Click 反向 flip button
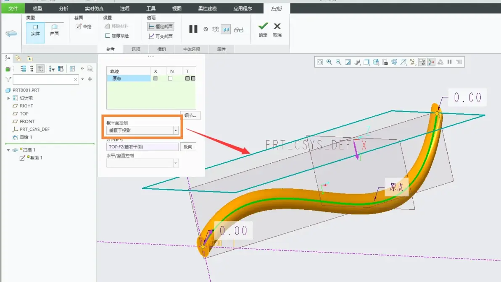This screenshot has height=282, width=501. pos(188,147)
